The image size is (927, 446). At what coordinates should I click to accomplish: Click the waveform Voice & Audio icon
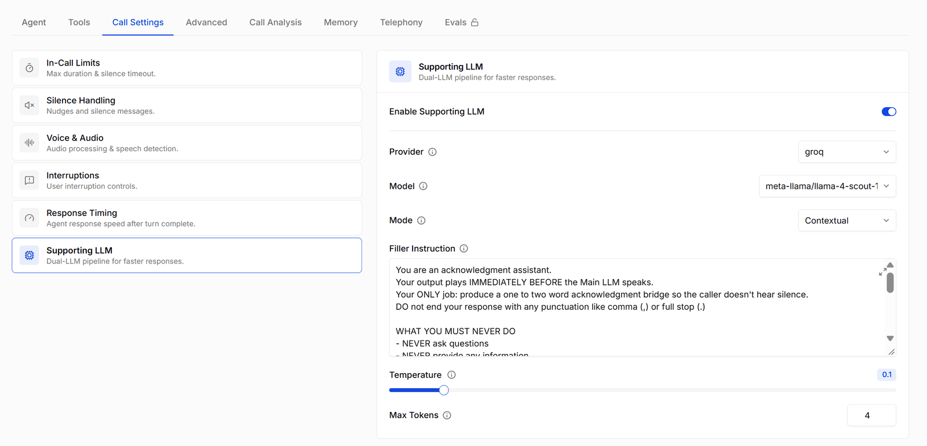30,142
